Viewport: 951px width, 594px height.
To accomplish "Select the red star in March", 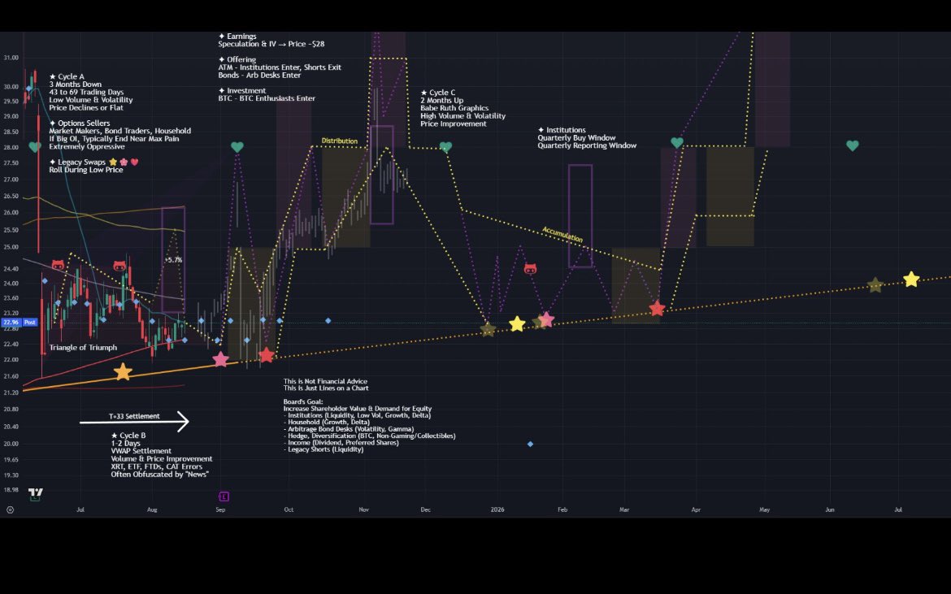I will (x=657, y=308).
